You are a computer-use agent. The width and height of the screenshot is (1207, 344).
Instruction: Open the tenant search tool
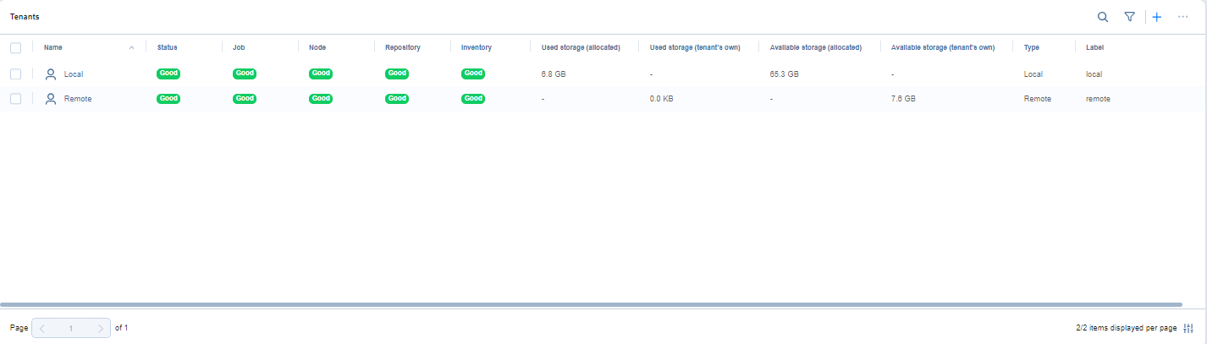[x=1102, y=17]
